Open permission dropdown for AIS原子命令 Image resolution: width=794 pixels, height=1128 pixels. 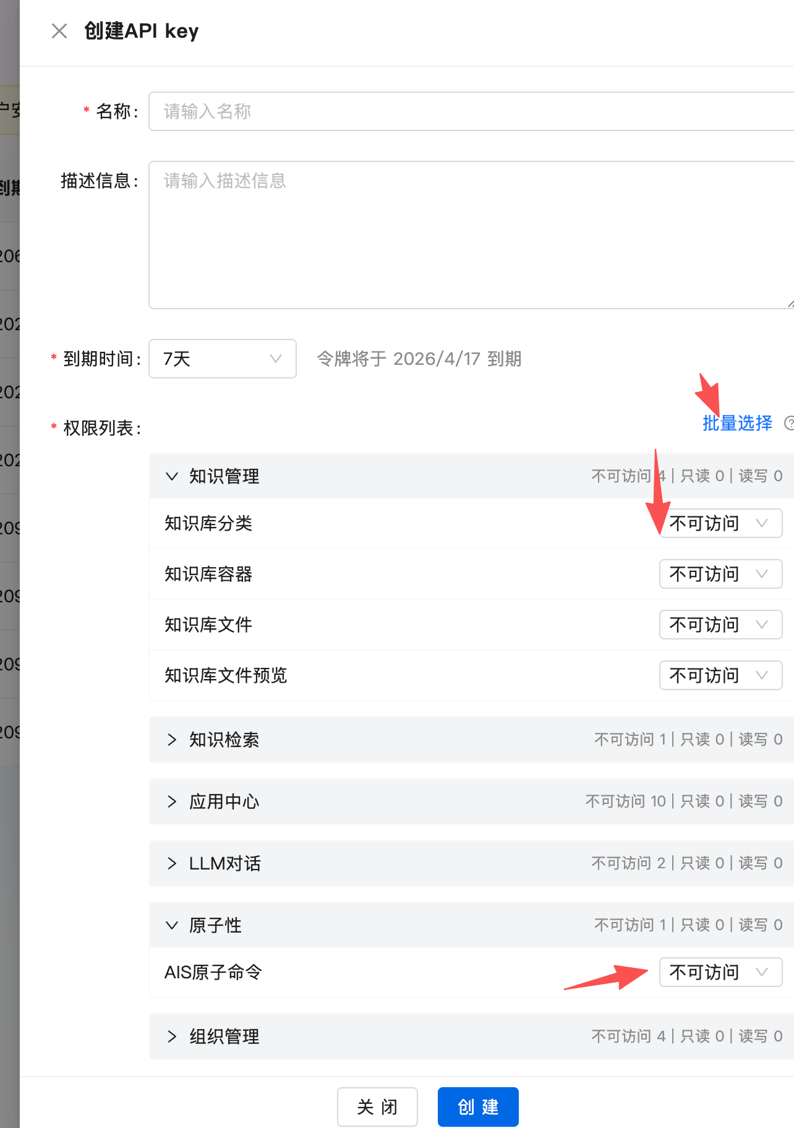[x=720, y=972]
